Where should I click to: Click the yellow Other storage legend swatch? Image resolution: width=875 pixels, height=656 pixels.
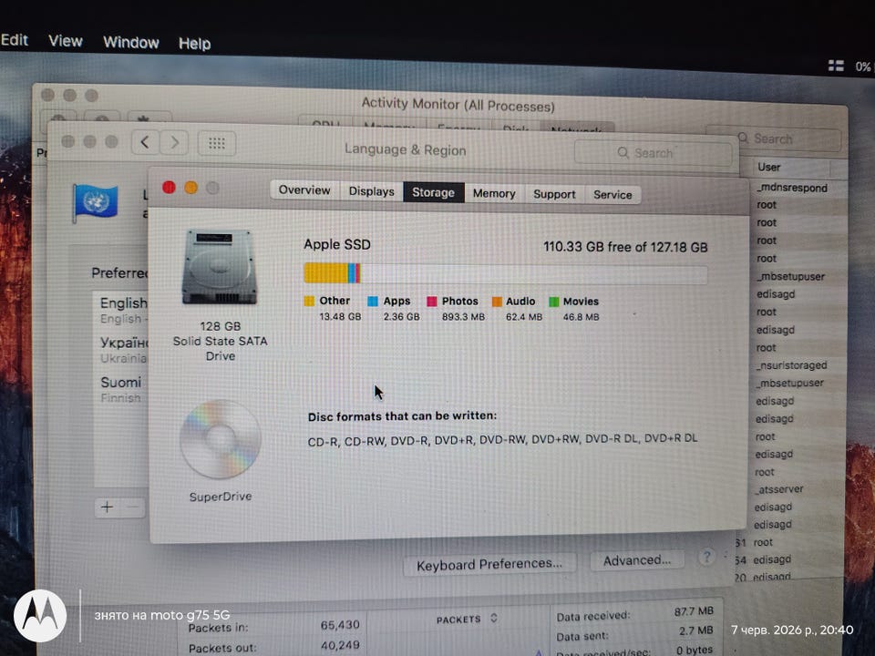[309, 302]
